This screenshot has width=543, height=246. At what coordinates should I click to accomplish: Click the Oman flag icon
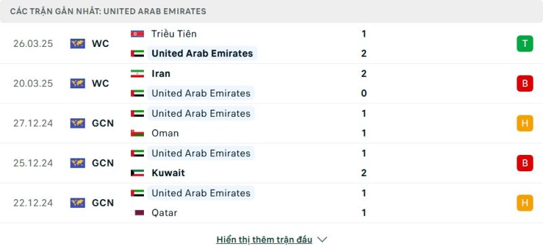pos(137,133)
